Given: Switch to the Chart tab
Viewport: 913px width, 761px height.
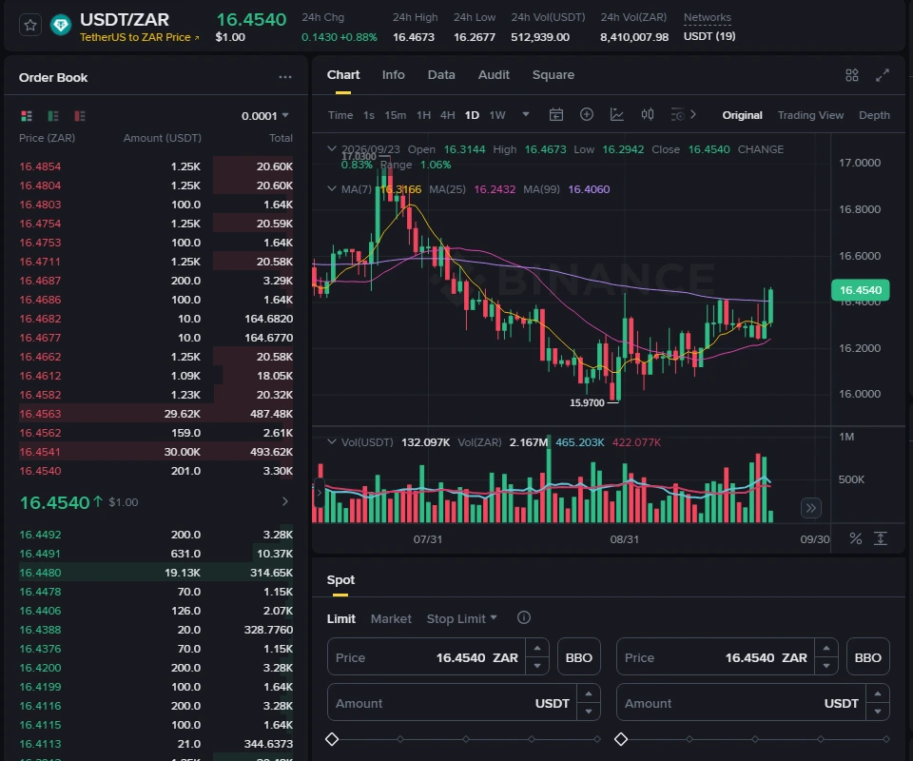Looking at the screenshot, I should 343,74.
